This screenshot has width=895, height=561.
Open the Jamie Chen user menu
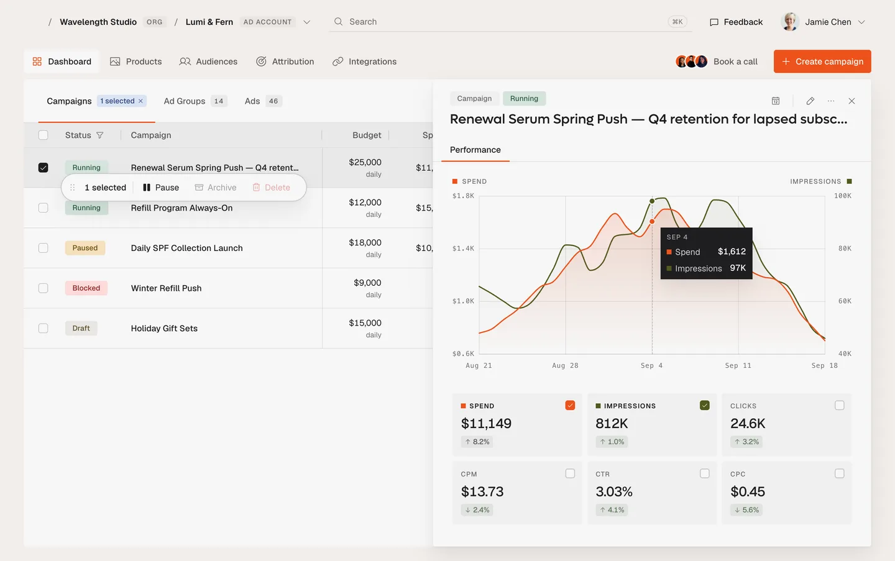click(823, 22)
